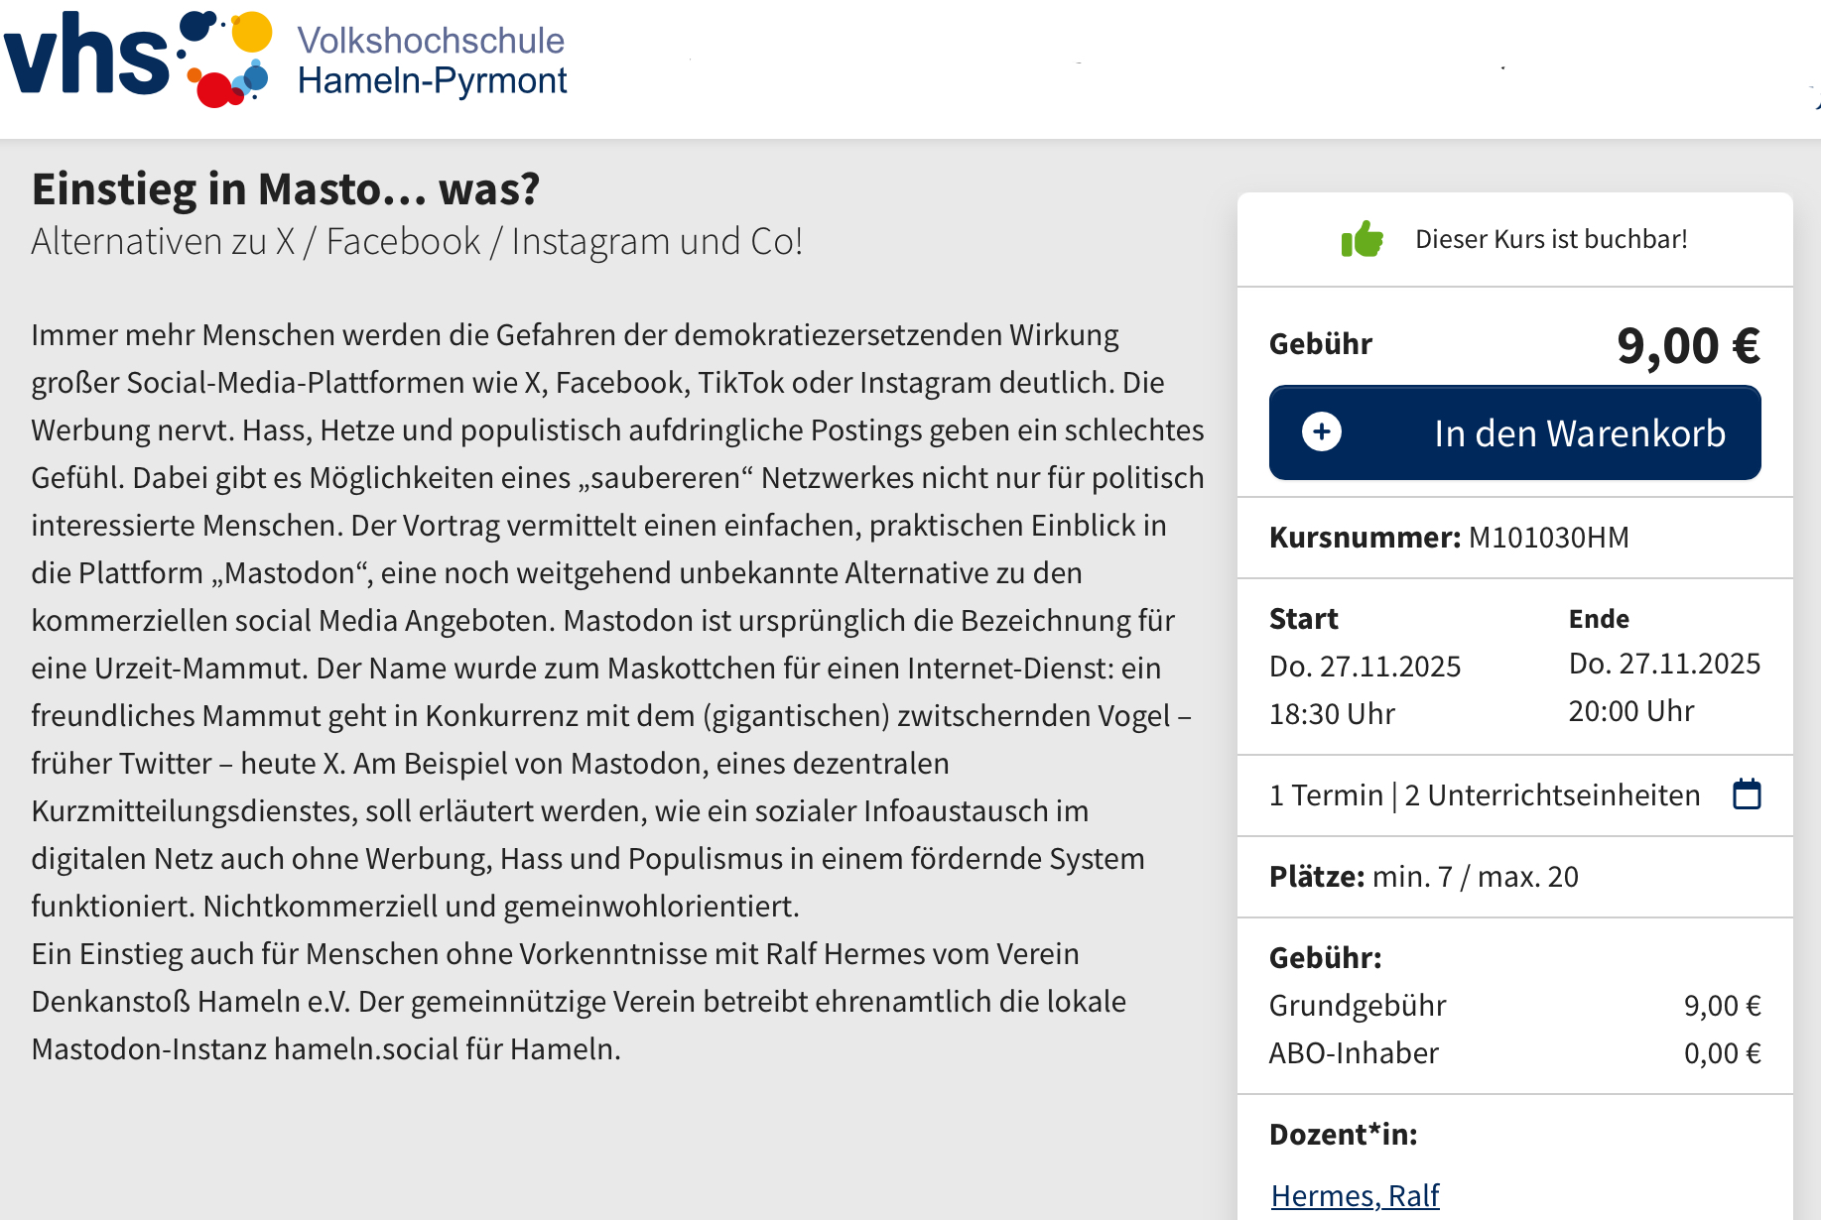The image size is (1821, 1220).
Task: Click the end time 20:00 Uhr
Action: point(1631,711)
